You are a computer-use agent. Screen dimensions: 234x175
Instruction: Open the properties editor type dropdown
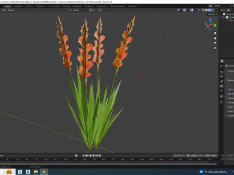tap(222, 61)
